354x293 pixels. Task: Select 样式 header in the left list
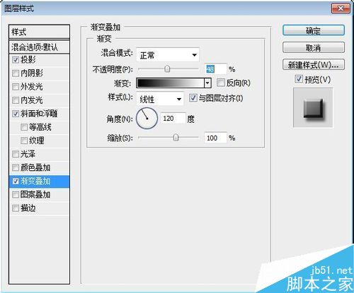(39, 32)
